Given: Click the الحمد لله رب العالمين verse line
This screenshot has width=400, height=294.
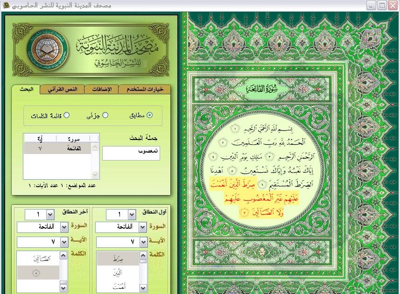Looking at the screenshot, I should tap(268, 142).
